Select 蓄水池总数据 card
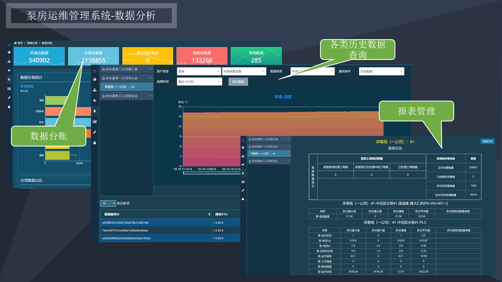The height and width of the screenshot is (282, 502). (147, 56)
